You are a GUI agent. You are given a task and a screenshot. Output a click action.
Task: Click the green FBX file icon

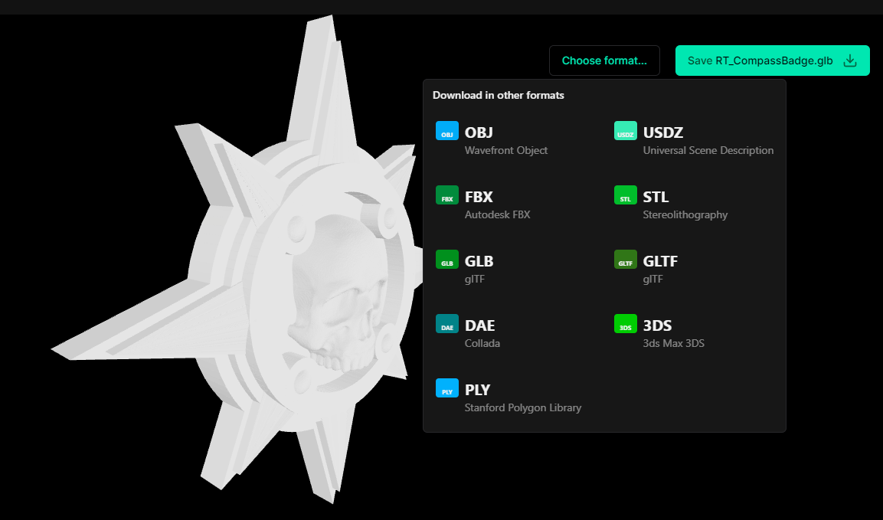(446, 195)
